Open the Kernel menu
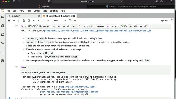This screenshot has width=176, height=99. (x=36, y=11)
